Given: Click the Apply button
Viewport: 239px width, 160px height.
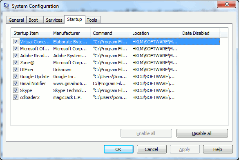Looking at the screenshot, I should tap(185, 149).
